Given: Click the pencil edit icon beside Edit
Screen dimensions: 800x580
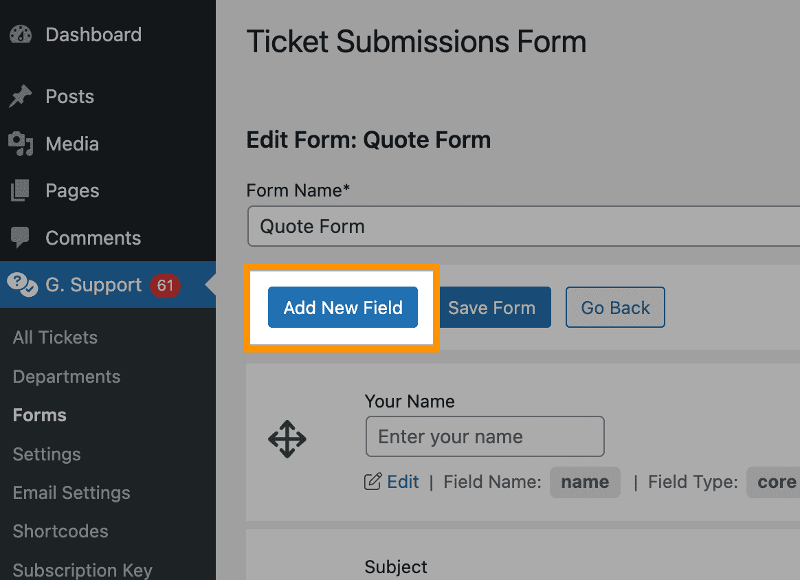Looking at the screenshot, I should click(x=373, y=482).
